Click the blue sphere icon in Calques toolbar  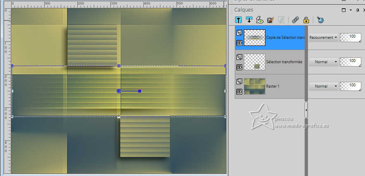pyautogui.click(x=320, y=20)
